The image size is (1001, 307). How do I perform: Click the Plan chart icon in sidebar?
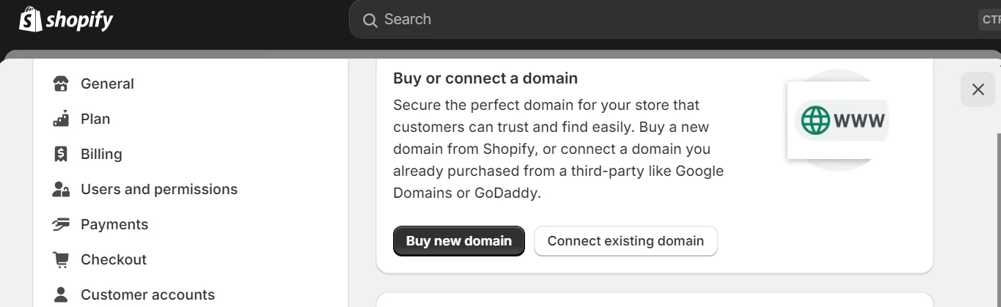coord(61,119)
